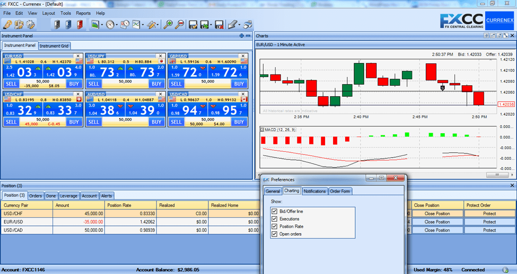Screen dimensions: 517x274
Task: Open the Reports menu
Action: (x=83, y=13)
